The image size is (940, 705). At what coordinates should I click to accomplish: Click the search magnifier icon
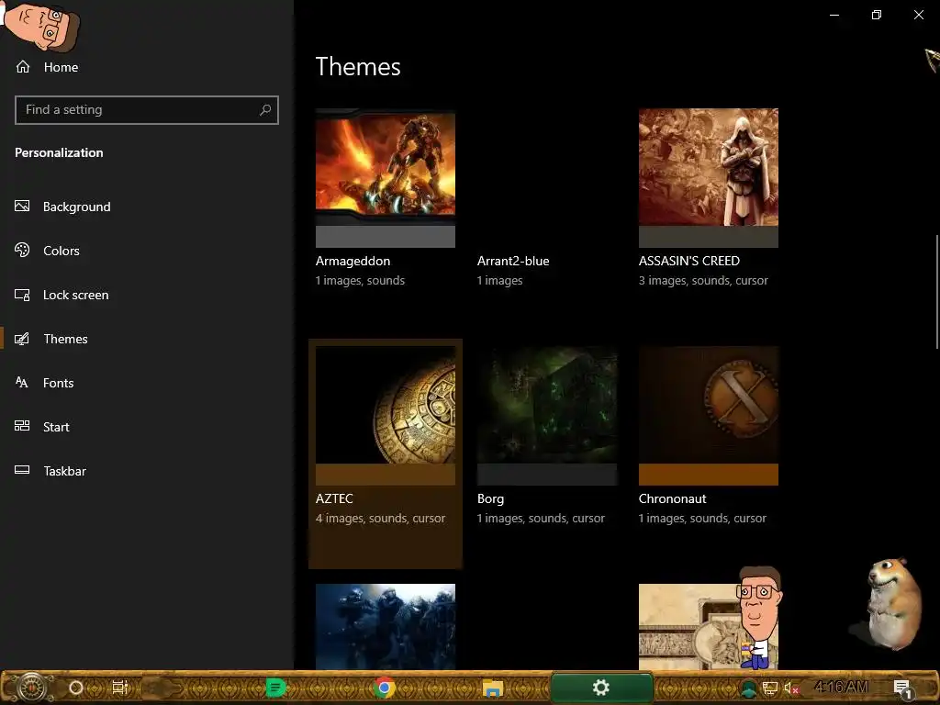pyautogui.click(x=265, y=110)
